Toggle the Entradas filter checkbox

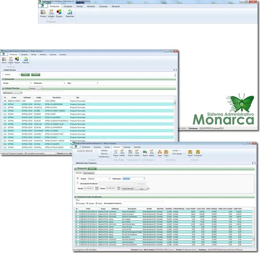(77, 203)
